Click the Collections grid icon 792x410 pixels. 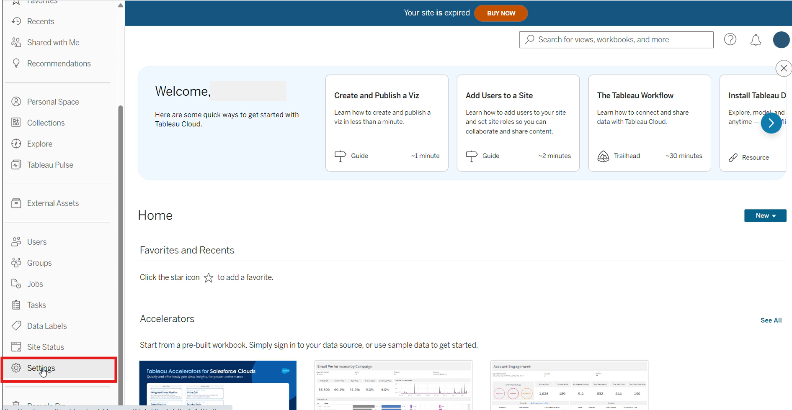(x=16, y=123)
